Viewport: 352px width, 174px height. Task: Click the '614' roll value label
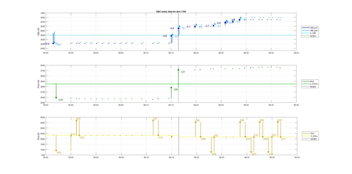click(73, 134)
